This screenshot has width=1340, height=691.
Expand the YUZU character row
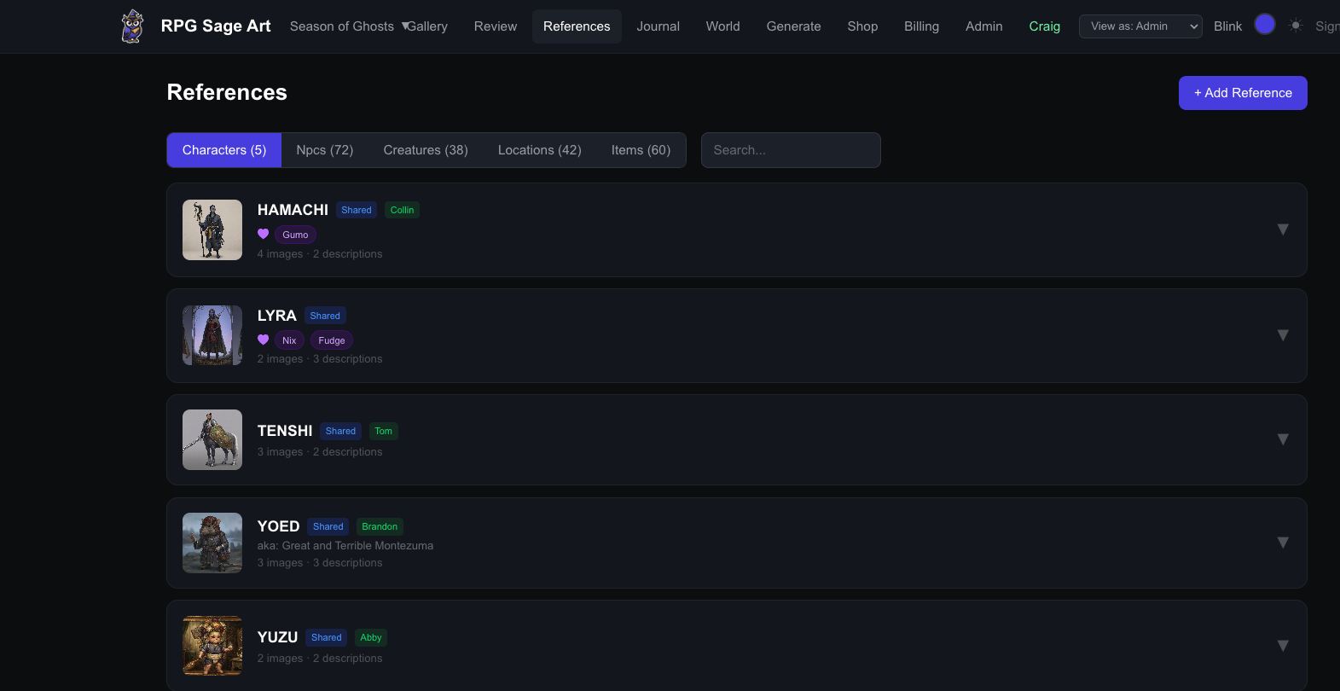coord(1282,646)
